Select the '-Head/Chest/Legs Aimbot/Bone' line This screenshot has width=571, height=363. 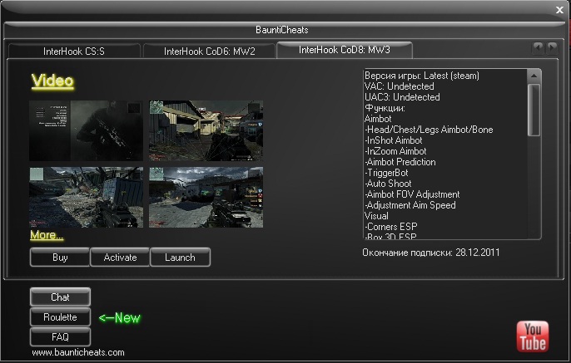tap(429, 130)
